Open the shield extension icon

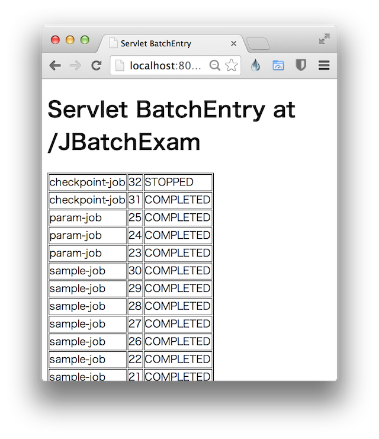click(301, 66)
